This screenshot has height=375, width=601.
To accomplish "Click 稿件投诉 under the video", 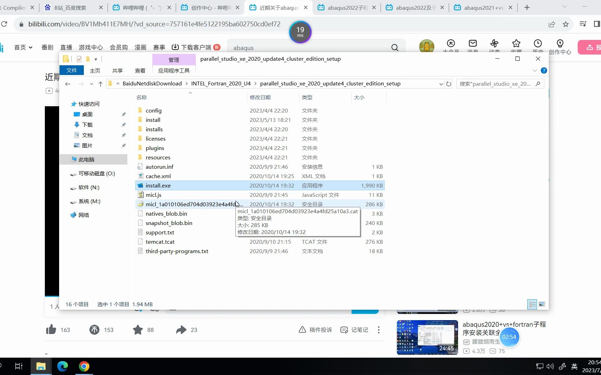I will tap(315, 330).
